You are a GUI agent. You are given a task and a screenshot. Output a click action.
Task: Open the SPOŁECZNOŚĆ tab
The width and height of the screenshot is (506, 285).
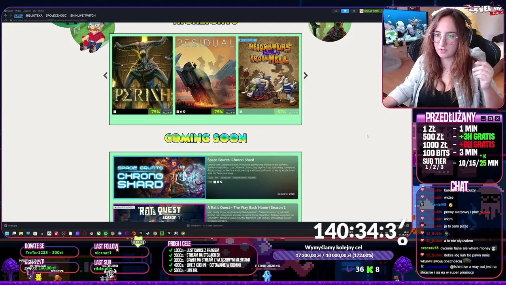[x=56, y=15]
